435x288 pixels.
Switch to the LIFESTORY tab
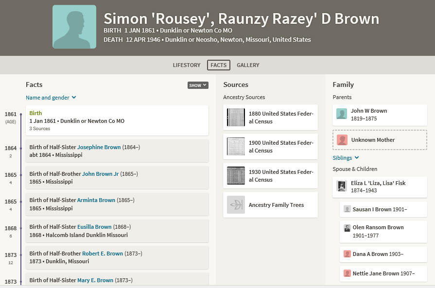point(187,65)
